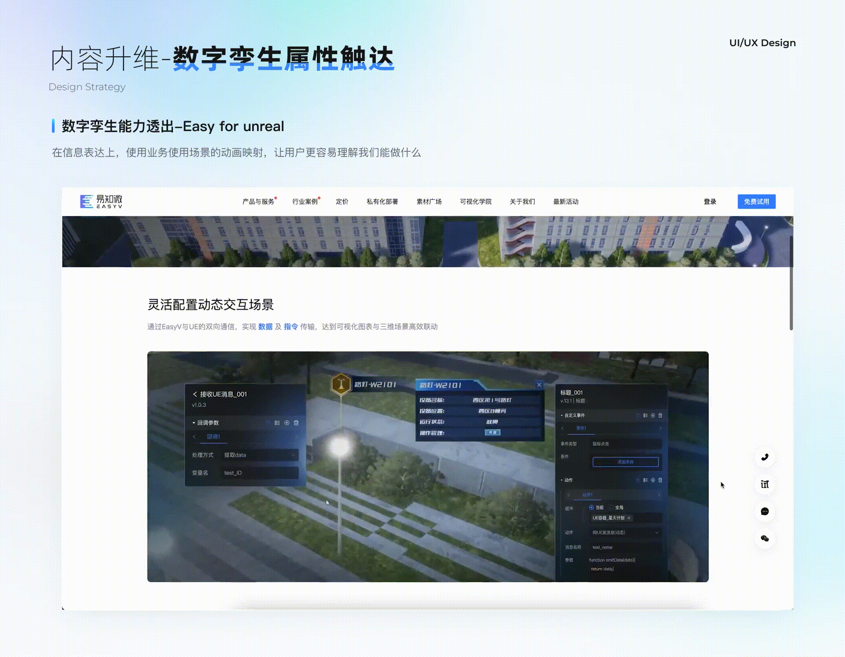Viewport: 845px width, 657px height.
Task: Click the 免费试用 button
Action: (x=757, y=201)
